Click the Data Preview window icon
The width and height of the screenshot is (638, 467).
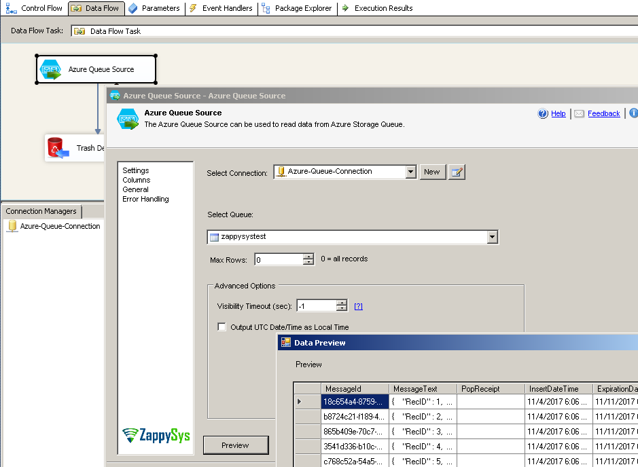[286, 343]
